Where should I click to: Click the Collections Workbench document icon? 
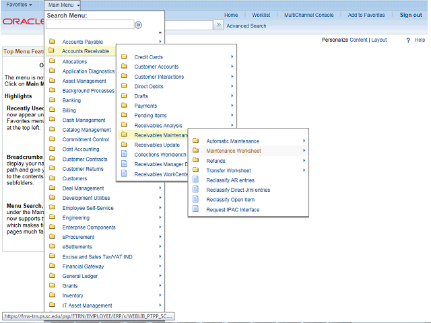pyautogui.click(x=124, y=155)
